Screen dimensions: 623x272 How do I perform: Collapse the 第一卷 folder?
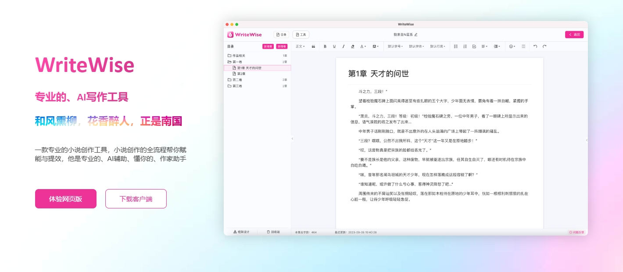pyautogui.click(x=257, y=62)
